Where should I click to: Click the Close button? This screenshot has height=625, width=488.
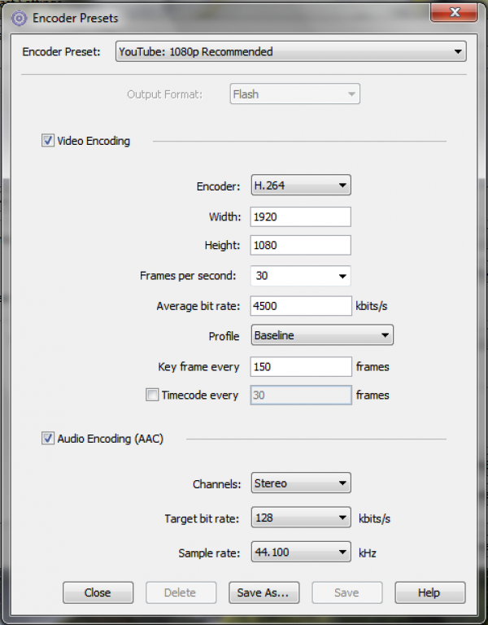point(98,592)
